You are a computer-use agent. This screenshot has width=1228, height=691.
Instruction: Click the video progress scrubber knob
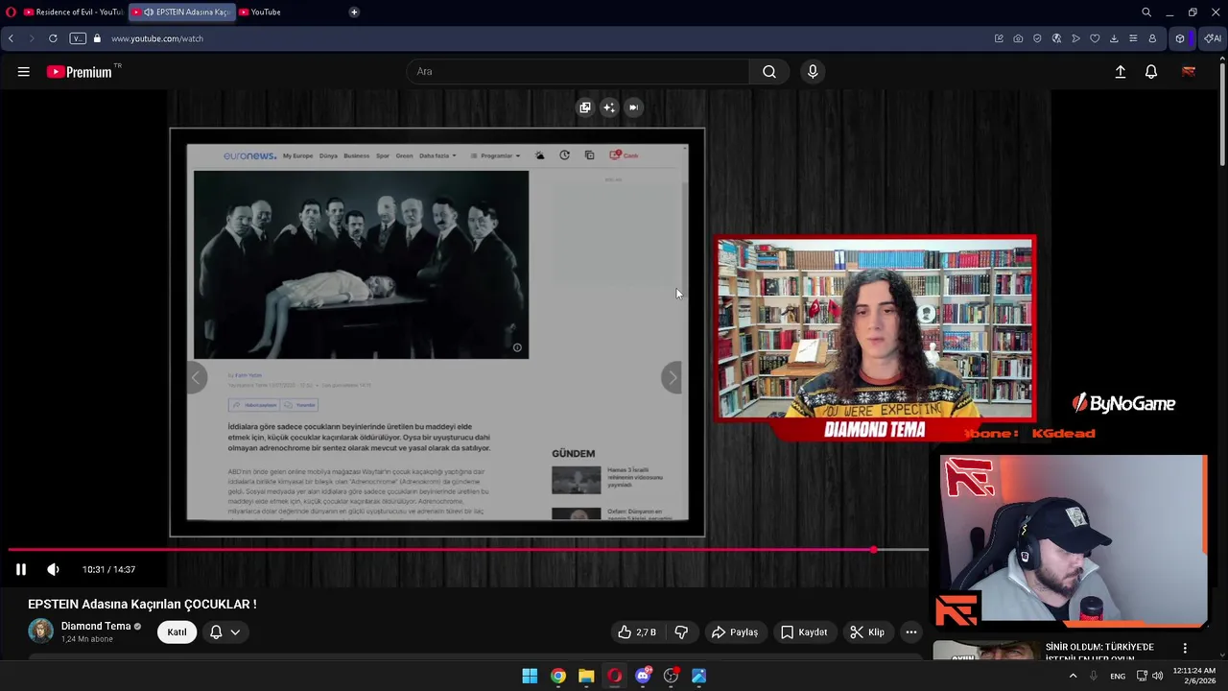(873, 550)
